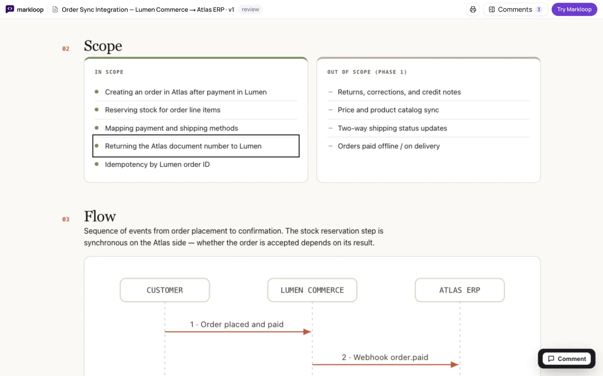Select 'Idempotency by Lumen order ID' item
603x376 pixels.
pos(196,164)
